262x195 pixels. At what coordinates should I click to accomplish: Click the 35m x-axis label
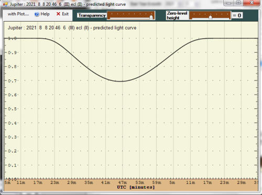point(89,182)
